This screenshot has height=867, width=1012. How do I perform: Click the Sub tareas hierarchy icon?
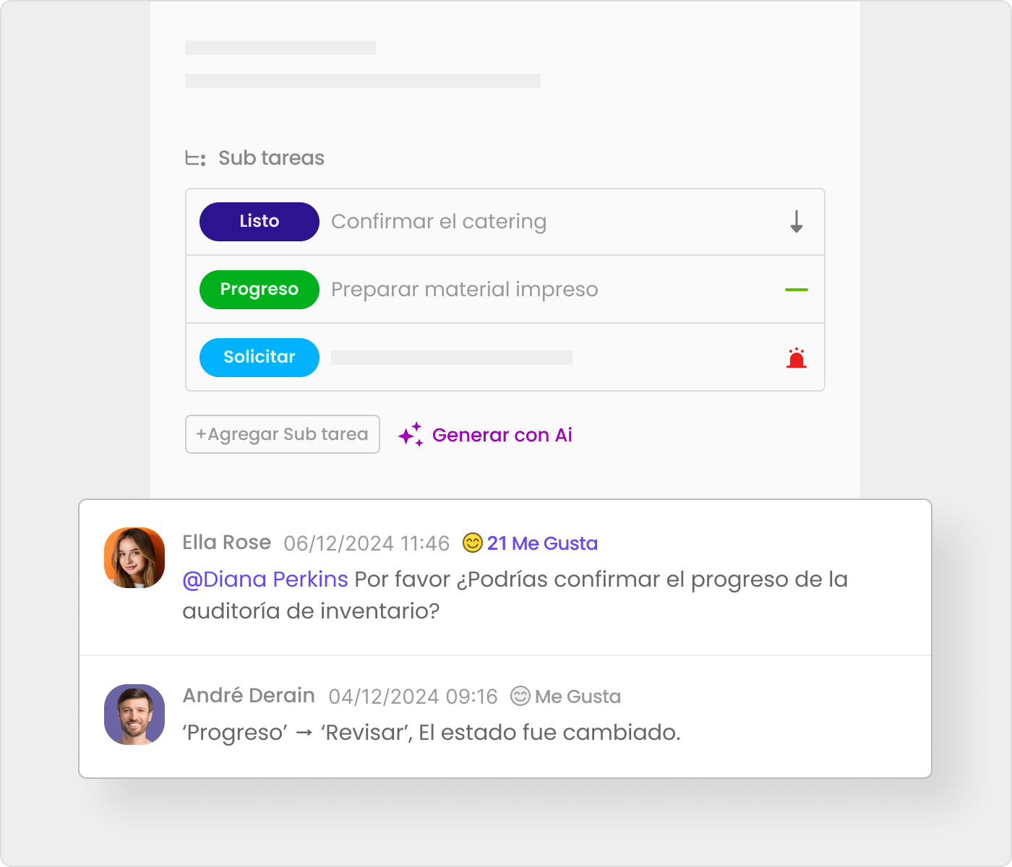195,158
